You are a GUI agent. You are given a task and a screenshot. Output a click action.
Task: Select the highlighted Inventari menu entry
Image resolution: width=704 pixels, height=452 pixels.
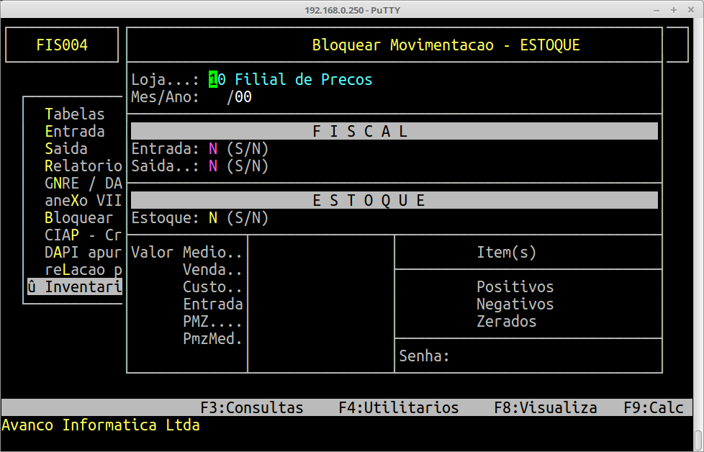click(x=75, y=286)
